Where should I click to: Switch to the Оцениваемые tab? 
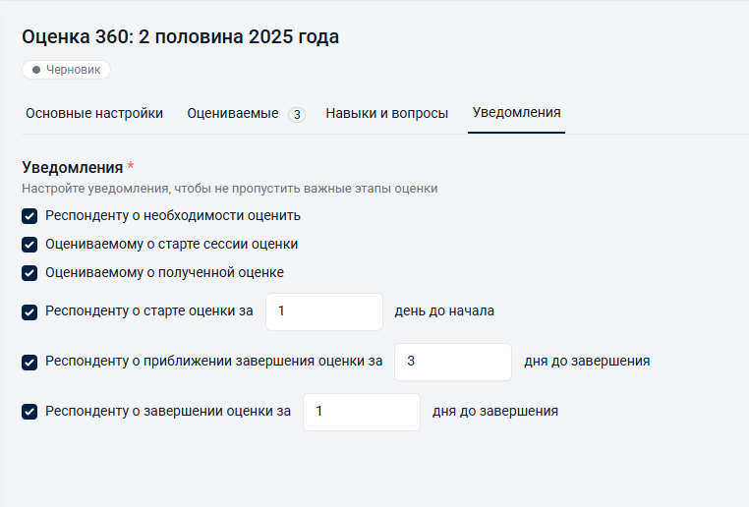click(233, 113)
